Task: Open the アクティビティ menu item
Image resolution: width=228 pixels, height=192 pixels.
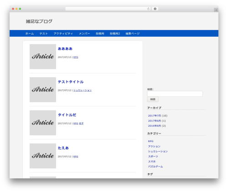Action: pos(63,34)
